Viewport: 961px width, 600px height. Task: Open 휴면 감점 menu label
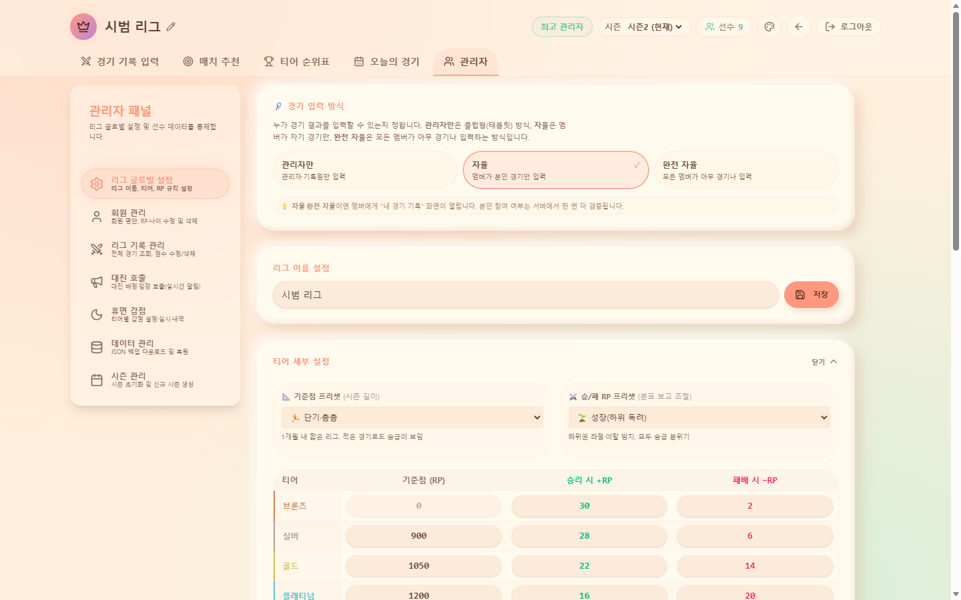coord(128,311)
